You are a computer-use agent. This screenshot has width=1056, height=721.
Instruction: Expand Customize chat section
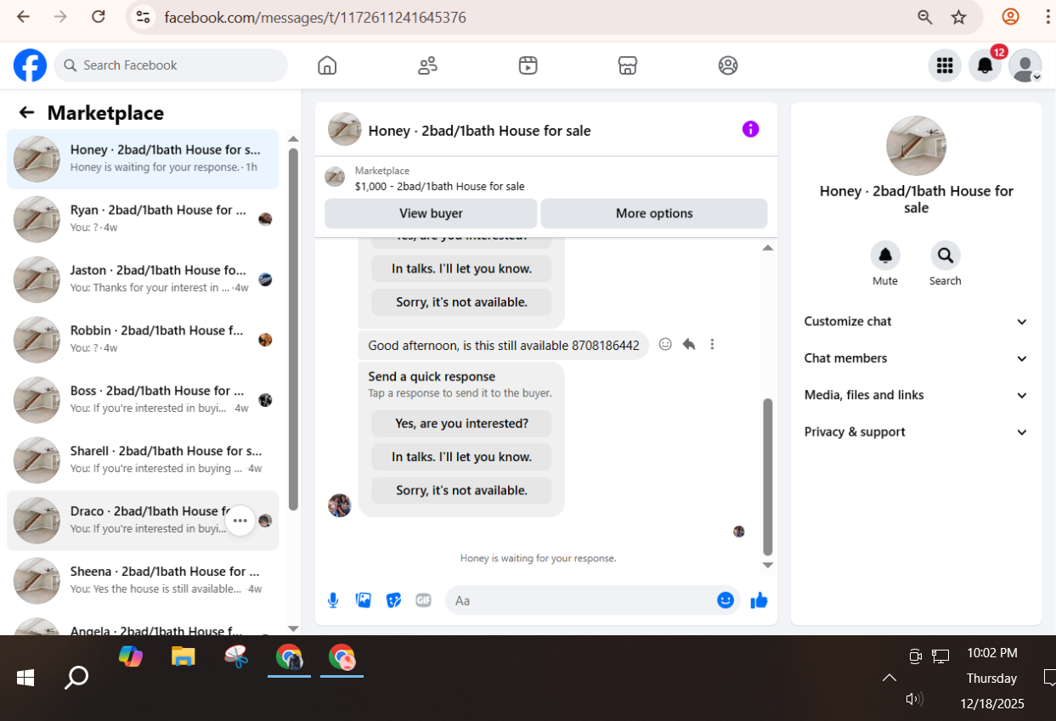coord(916,321)
